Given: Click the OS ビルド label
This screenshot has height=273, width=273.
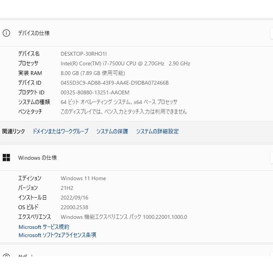Looking at the screenshot, I should click(x=28, y=207).
